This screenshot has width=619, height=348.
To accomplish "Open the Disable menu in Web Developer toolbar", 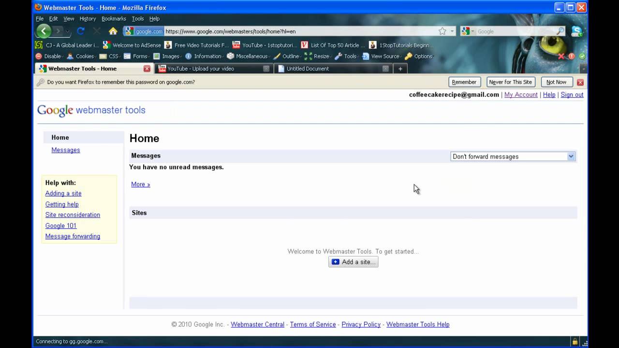I will coord(50,56).
